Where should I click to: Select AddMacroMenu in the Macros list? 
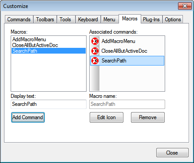coord(48,39)
